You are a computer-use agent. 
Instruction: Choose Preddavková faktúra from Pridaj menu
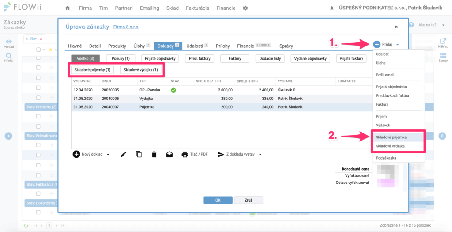pos(399,95)
